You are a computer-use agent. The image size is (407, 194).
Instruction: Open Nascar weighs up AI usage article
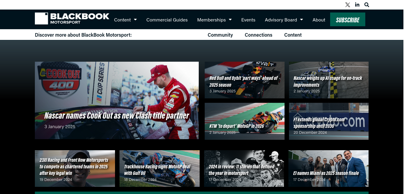[328, 81]
